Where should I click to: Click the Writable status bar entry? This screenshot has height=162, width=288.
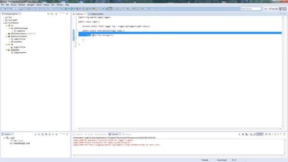205,160
